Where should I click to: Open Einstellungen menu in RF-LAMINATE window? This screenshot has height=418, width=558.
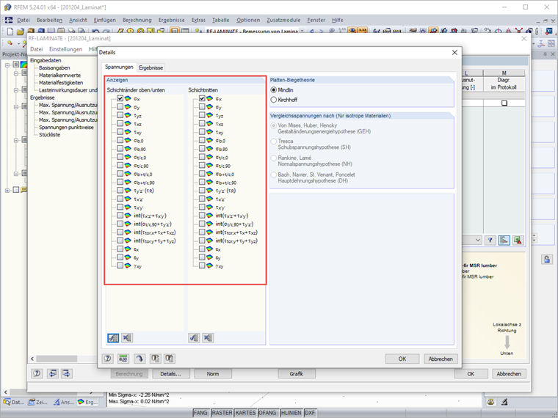[x=65, y=49]
